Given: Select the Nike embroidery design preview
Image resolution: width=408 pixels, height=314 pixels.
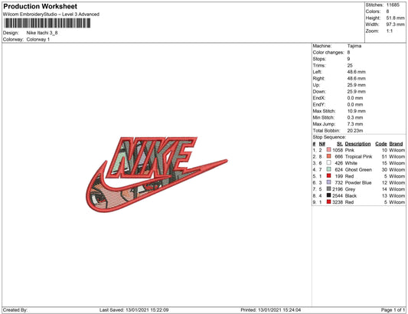Looking at the screenshot, I should [157, 175].
